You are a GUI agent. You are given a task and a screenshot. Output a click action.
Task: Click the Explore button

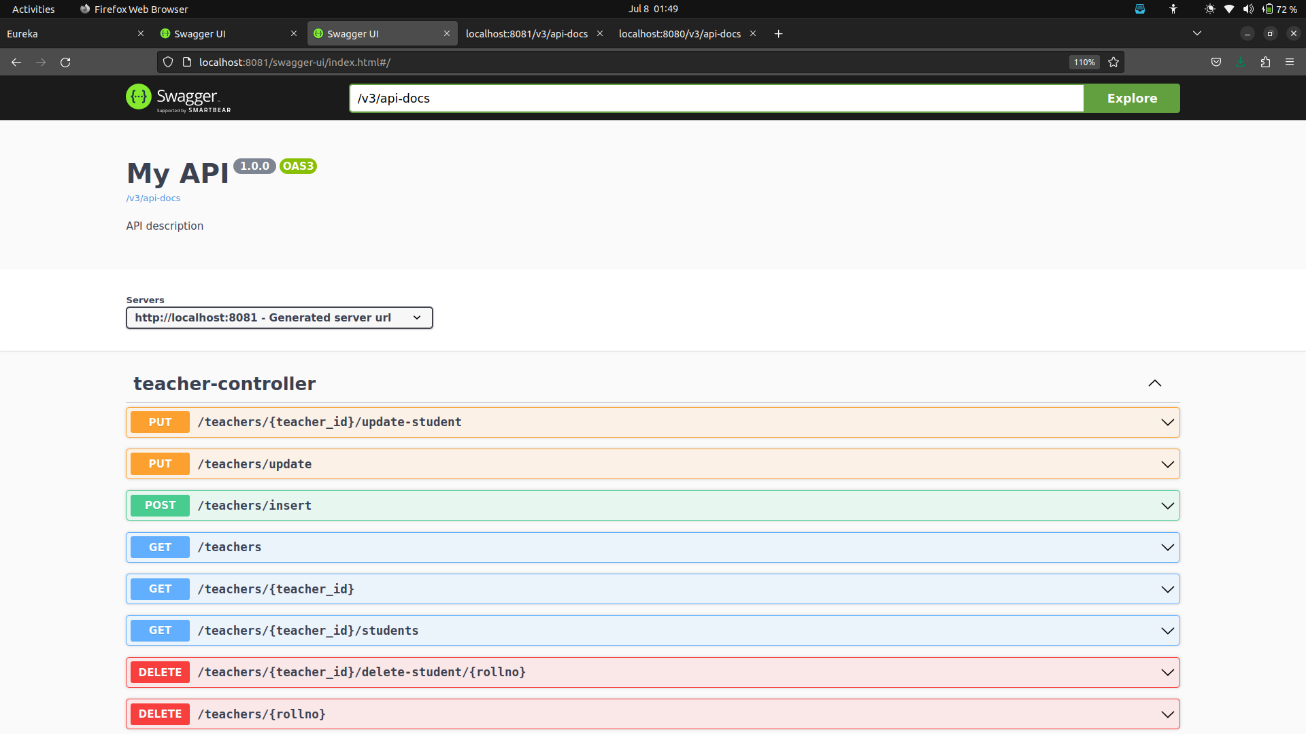tap(1131, 98)
